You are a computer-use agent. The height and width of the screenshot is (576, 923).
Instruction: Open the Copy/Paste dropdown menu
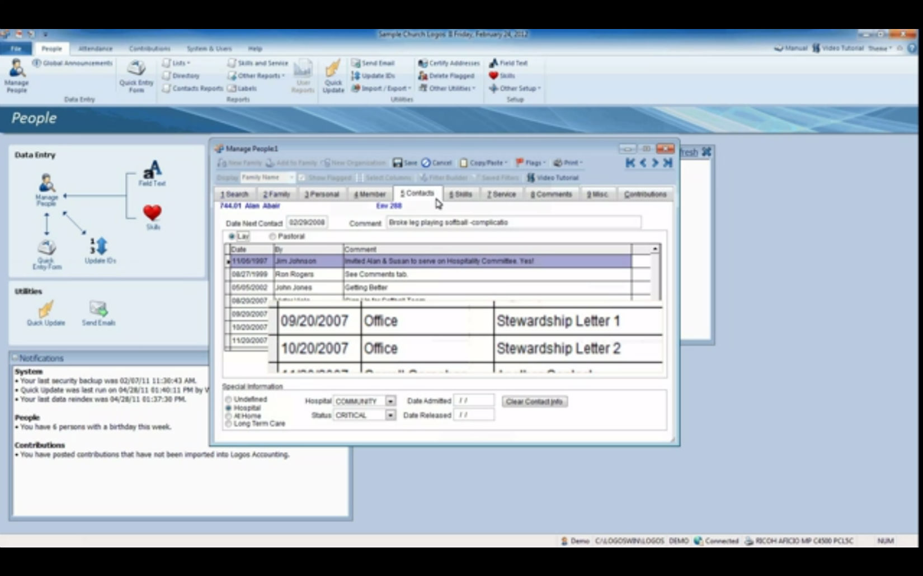(x=484, y=163)
